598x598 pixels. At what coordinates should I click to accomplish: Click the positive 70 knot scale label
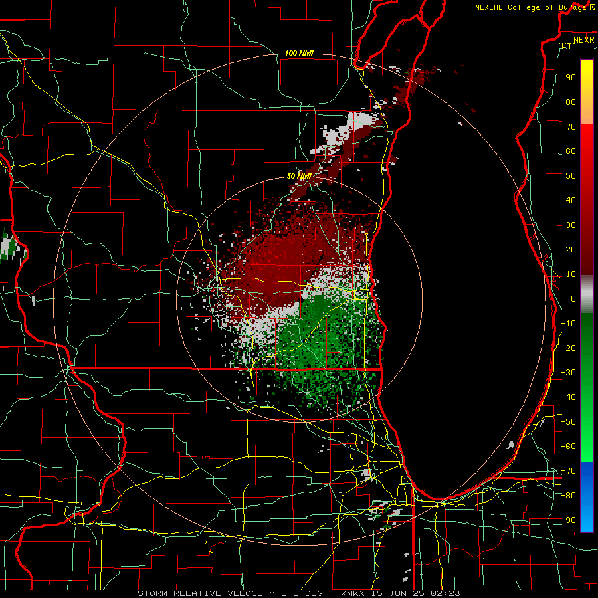pos(571,127)
